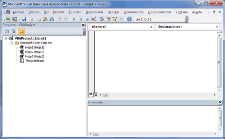This screenshot has height=139, width=225.
Task: Open the Ejecutar menu
Action: tap(113, 12)
